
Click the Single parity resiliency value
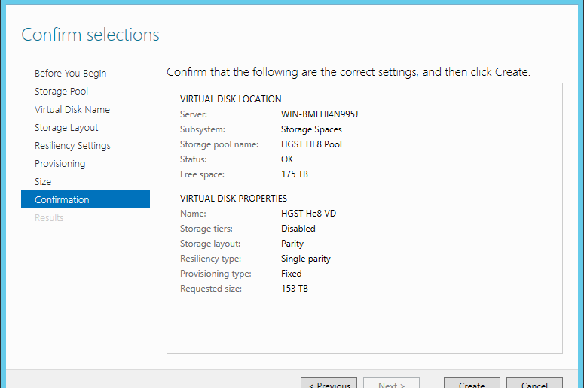pyautogui.click(x=305, y=259)
